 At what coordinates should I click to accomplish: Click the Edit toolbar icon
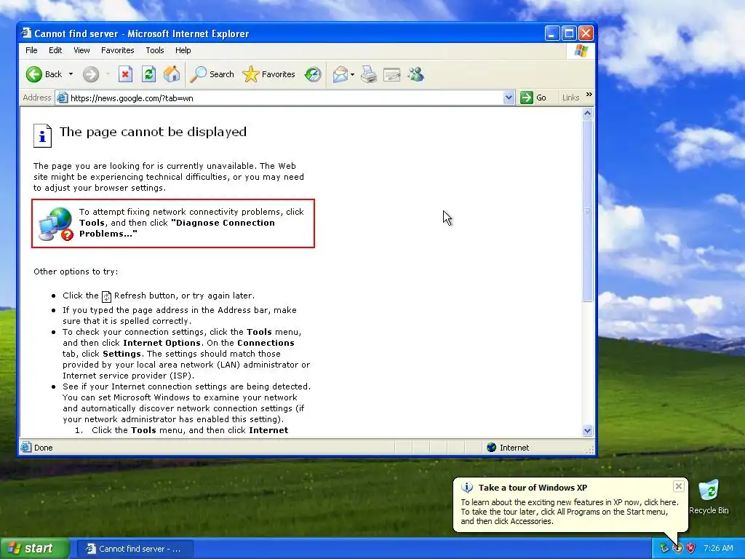[392, 75]
